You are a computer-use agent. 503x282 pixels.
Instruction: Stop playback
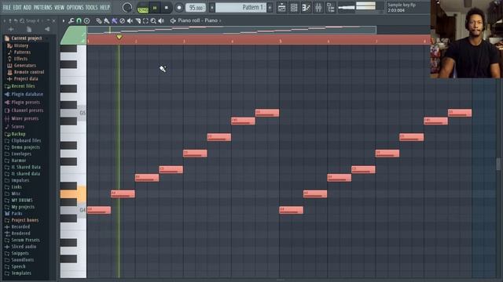click(x=166, y=8)
